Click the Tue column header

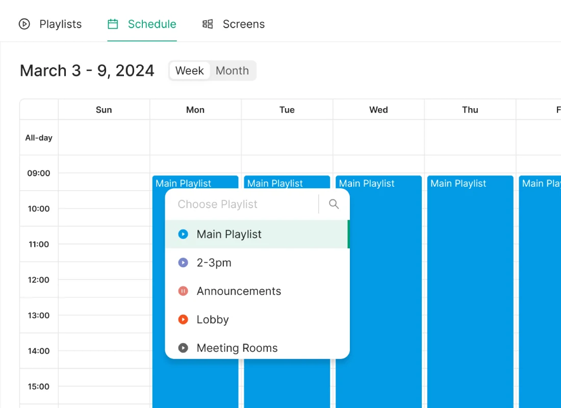(x=287, y=110)
